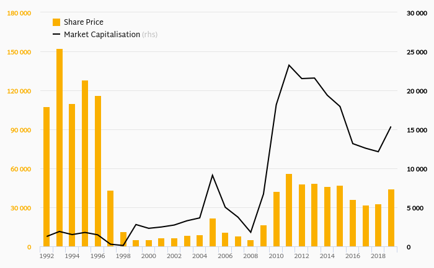Click the 15 000 right axis label
The image size is (434, 268).
tap(416, 130)
